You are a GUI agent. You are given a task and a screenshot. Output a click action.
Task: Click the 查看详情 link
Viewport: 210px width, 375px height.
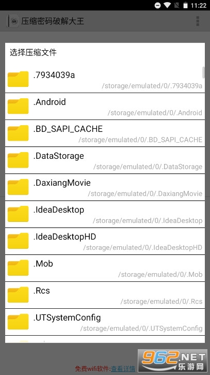point(123,369)
